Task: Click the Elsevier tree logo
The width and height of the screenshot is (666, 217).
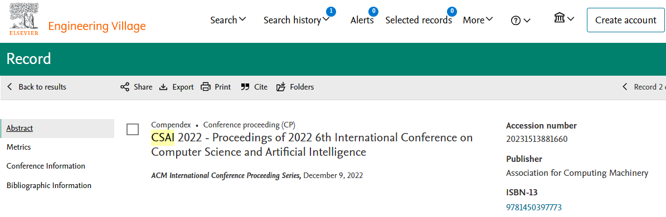Action: coord(24,19)
